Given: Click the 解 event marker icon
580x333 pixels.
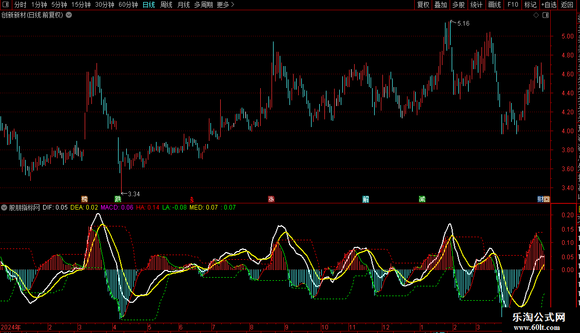Looking at the screenshot, I should tap(365, 199).
